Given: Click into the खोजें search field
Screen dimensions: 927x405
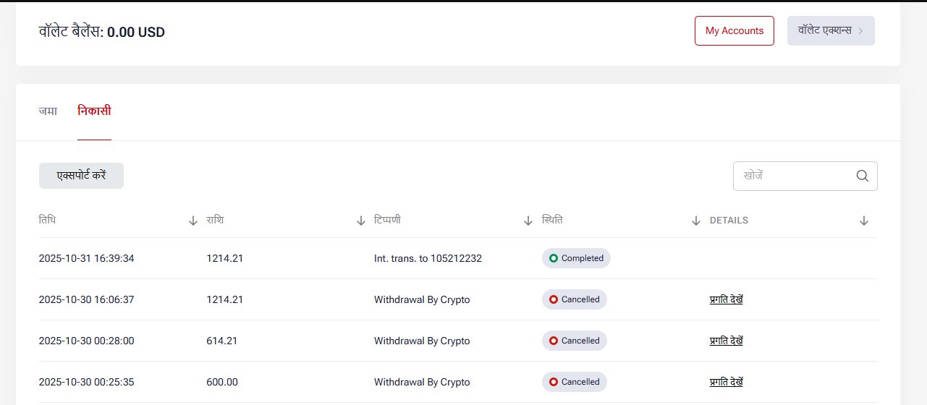Looking at the screenshot, I should (x=792, y=176).
